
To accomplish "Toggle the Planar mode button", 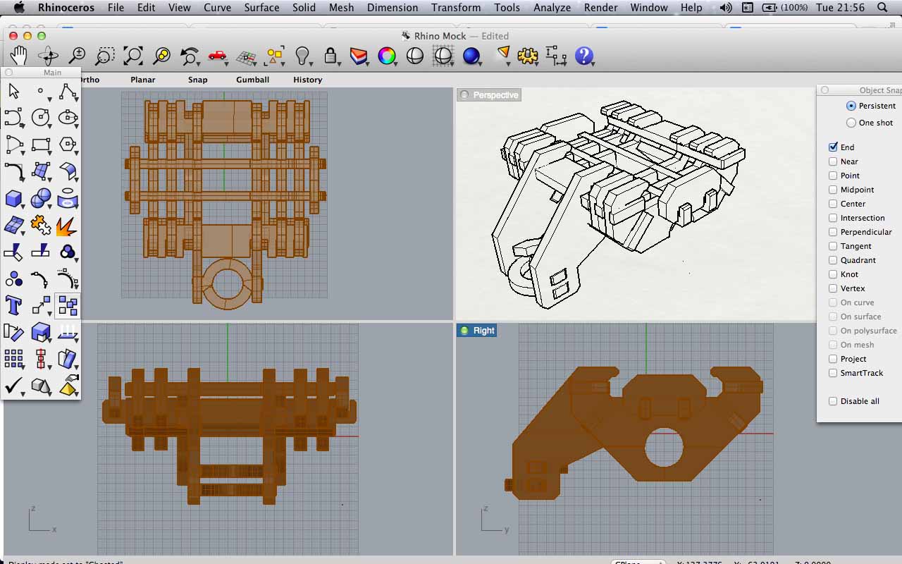I will click(x=143, y=80).
